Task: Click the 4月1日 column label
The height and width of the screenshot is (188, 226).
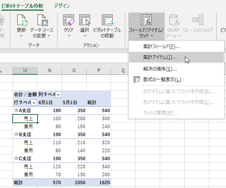Action: click(x=49, y=103)
